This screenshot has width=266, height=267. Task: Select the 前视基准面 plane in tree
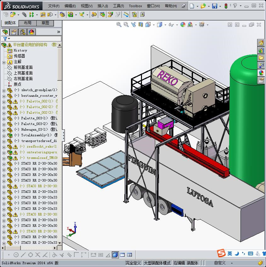tap(23, 68)
